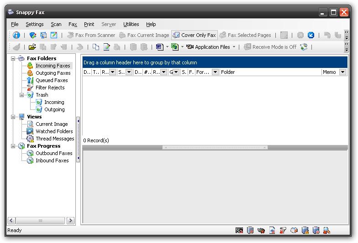This screenshot has height=243, width=358.
Task: Open the Utilities menu
Action: (131, 24)
